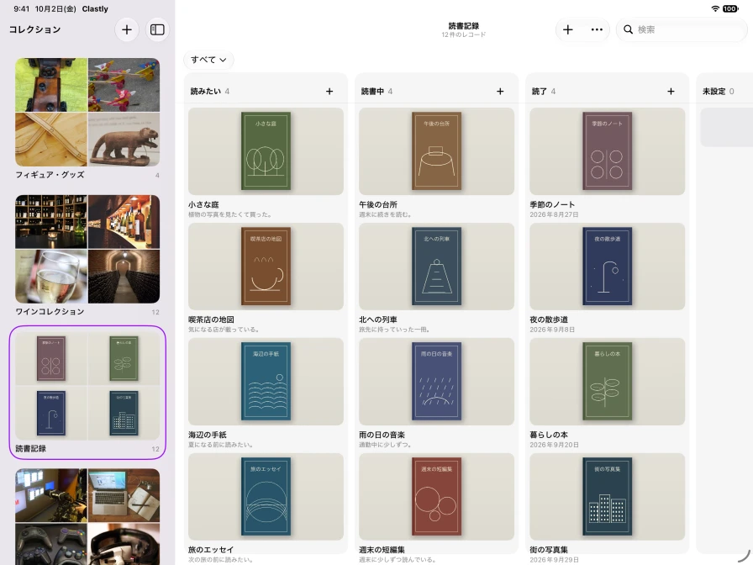Click the date 2026年9月8日
The image size is (753, 565).
(x=552, y=330)
